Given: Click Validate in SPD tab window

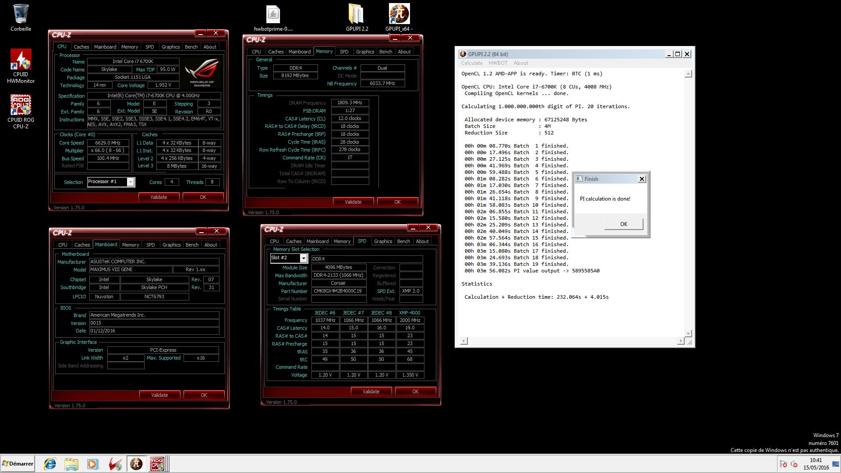Looking at the screenshot, I should pos(371,392).
